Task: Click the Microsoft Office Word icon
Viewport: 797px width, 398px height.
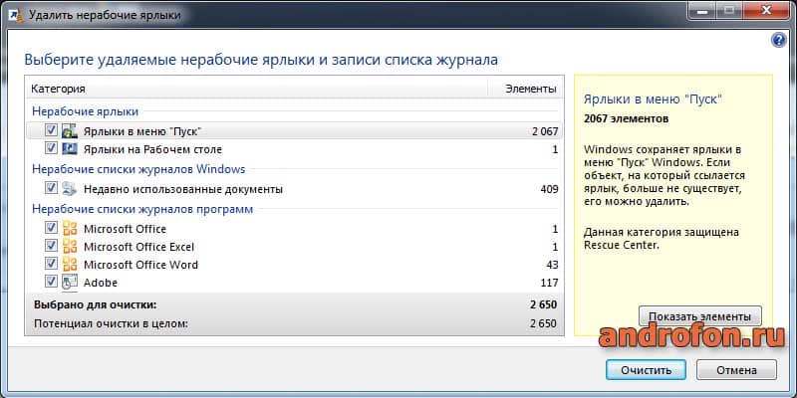Action: (x=69, y=265)
